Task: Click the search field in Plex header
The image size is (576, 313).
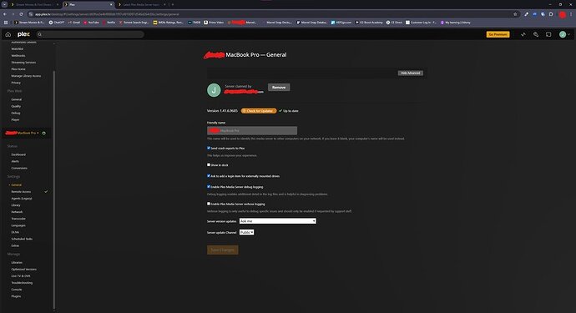Action: 90,34
